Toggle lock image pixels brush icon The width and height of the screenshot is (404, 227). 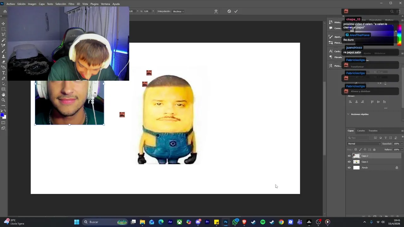pos(360,149)
